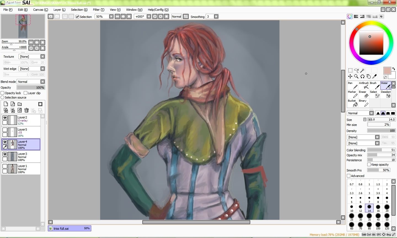Image resolution: width=397 pixels, height=238 pixels.
Task: Select the Marker tool
Action: 352,94
